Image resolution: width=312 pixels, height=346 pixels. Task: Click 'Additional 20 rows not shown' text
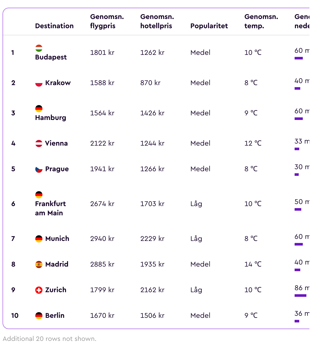tap(50, 339)
